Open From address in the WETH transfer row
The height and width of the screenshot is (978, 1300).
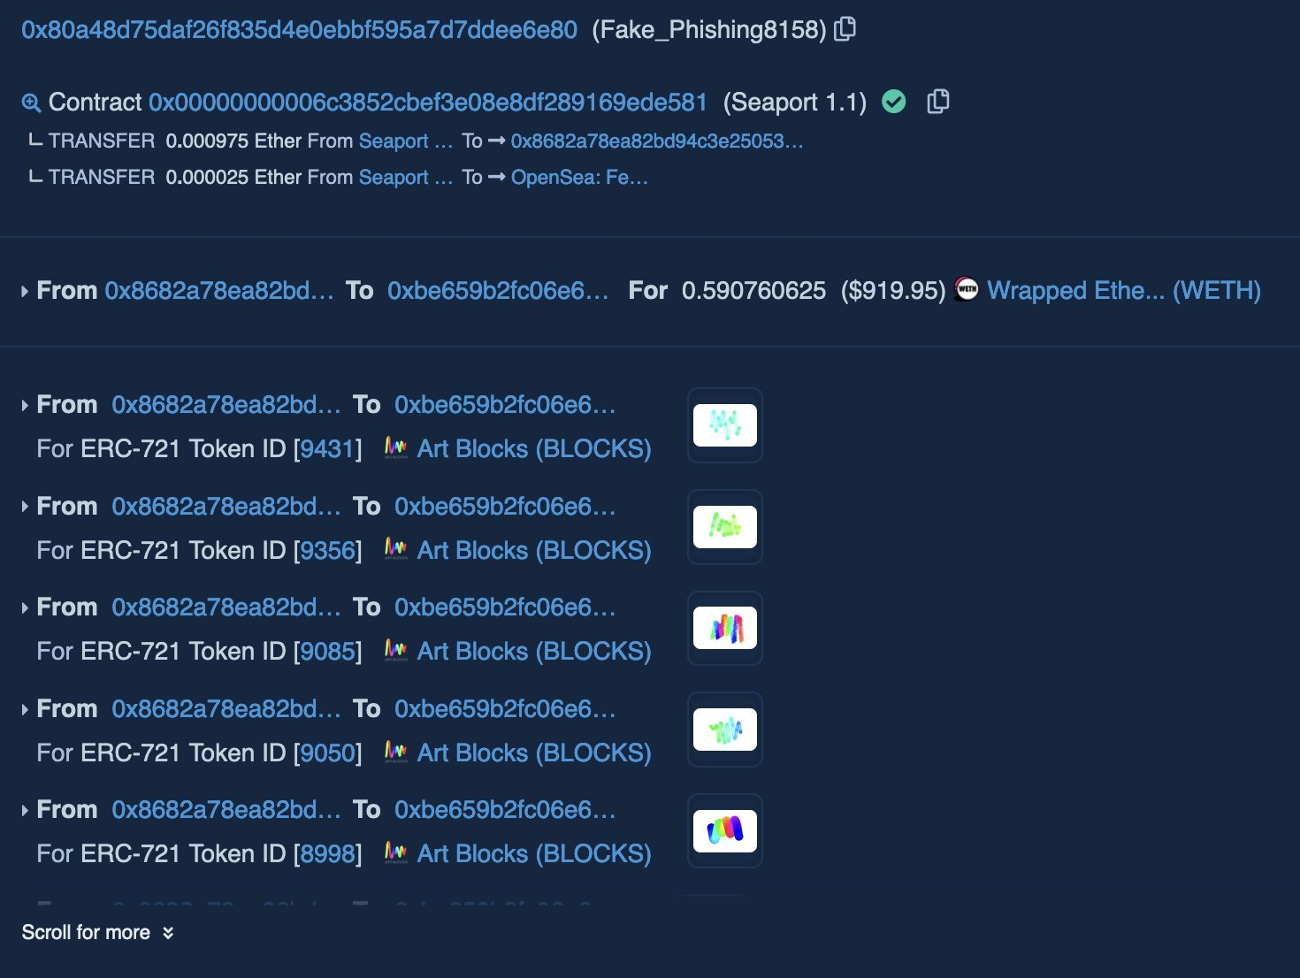[x=219, y=291]
